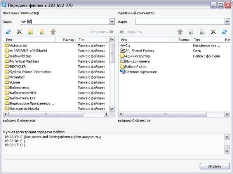Screen dimensions: 233x174
Task: Select the Админ folder
Action: pos(12,82)
